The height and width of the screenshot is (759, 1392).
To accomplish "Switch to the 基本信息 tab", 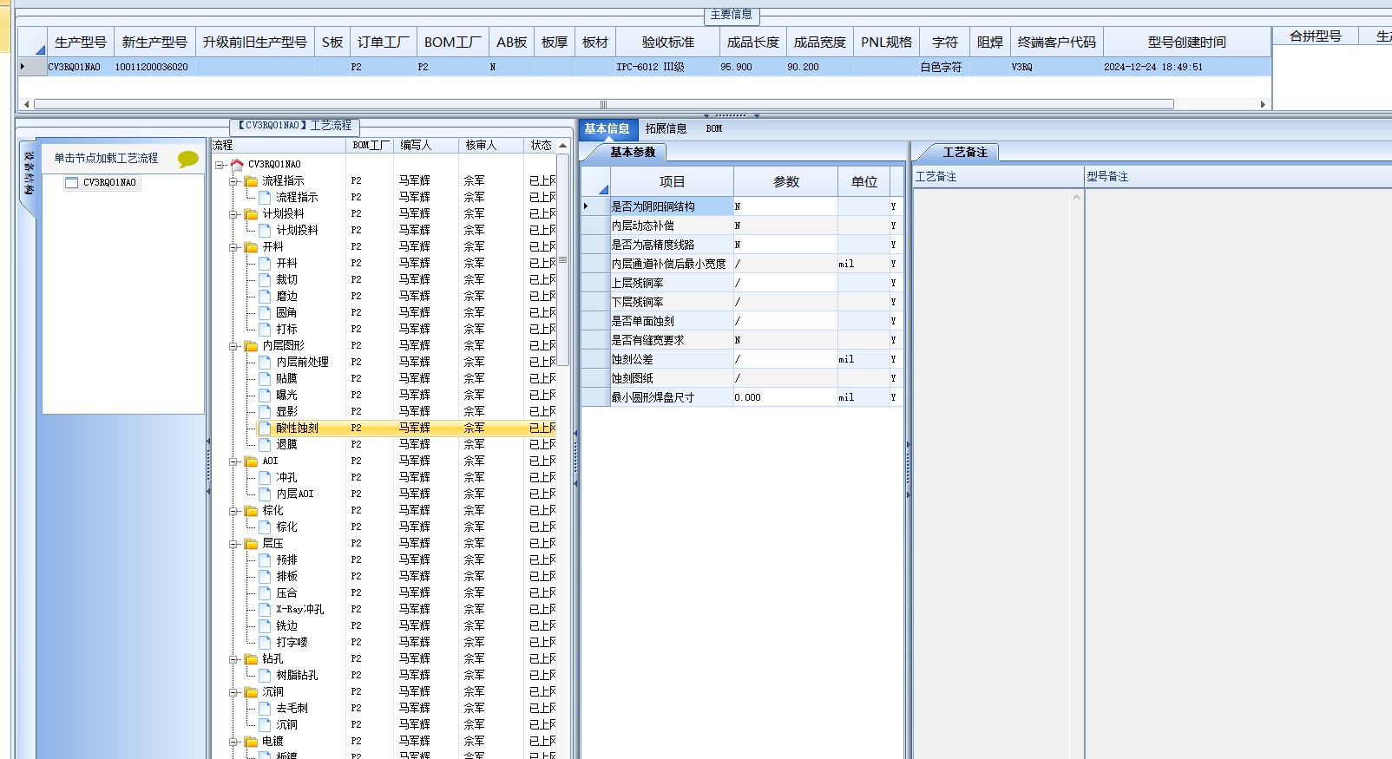I will click(x=607, y=128).
